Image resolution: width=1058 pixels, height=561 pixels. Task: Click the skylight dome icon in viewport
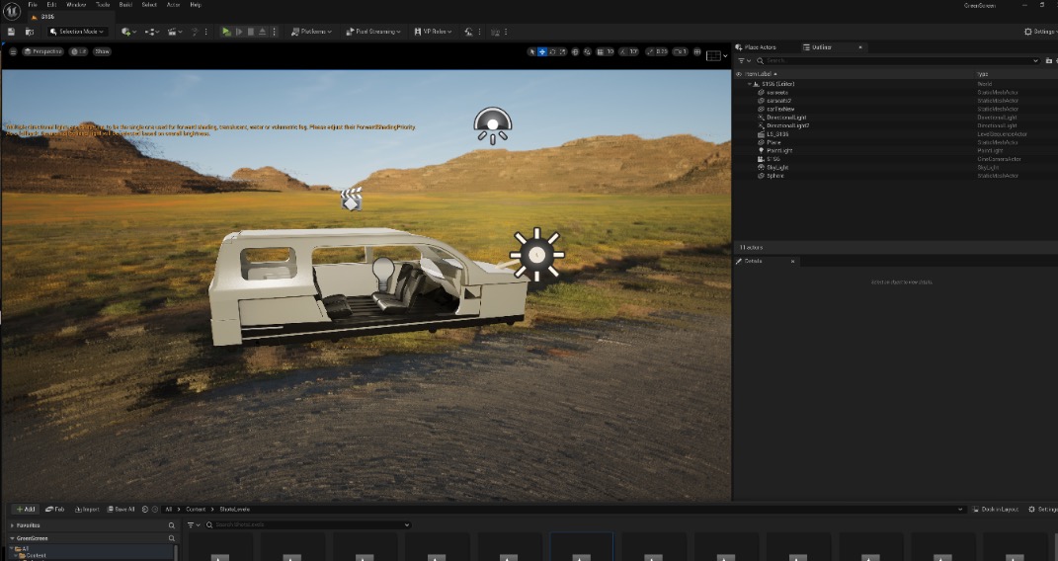493,125
